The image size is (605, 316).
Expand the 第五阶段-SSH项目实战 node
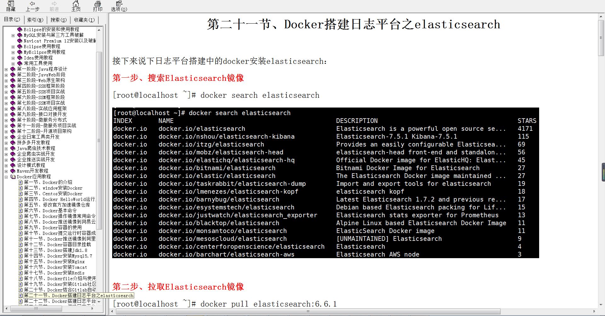pyautogui.click(x=6, y=92)
